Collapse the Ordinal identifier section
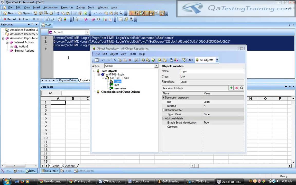This screenshot has height=185, width=296. tap(163, 110)
